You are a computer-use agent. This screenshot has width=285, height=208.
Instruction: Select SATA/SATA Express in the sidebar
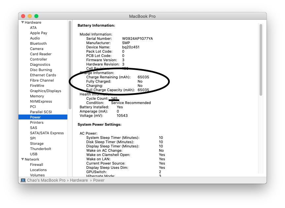pyautogui.click(x=47, y=133)
